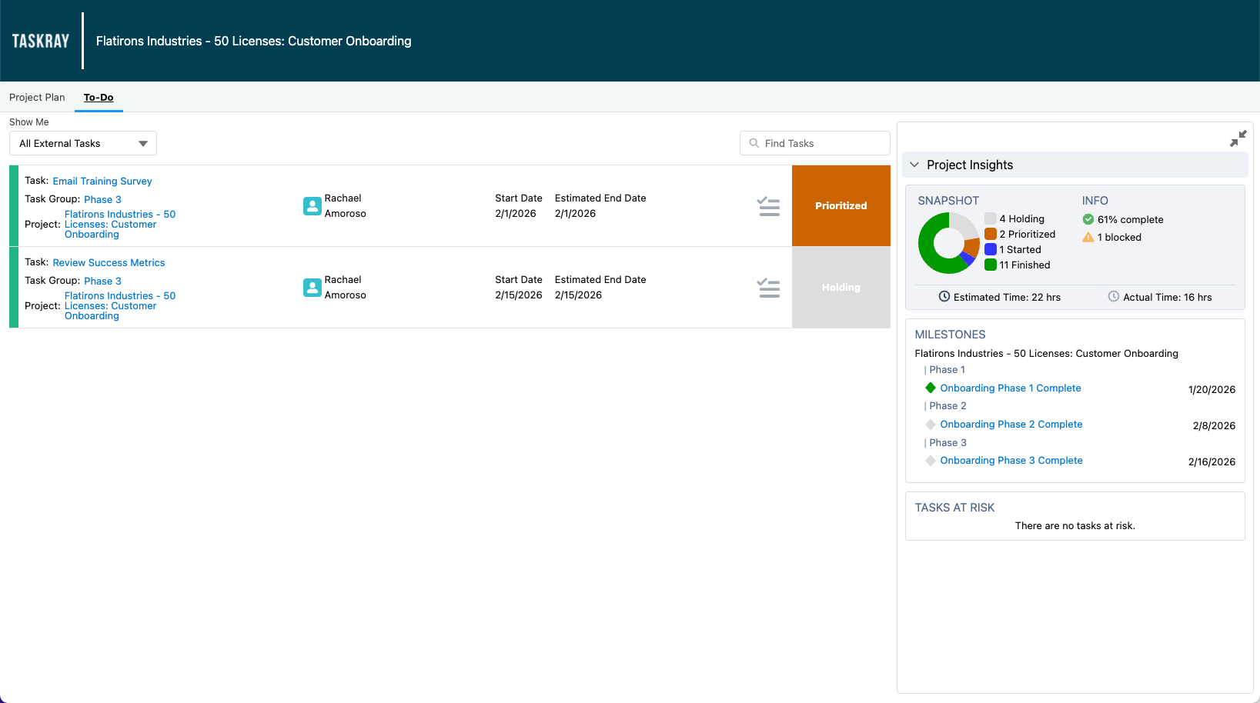Open project link under Email Training Survey

[x=120, y=225]
